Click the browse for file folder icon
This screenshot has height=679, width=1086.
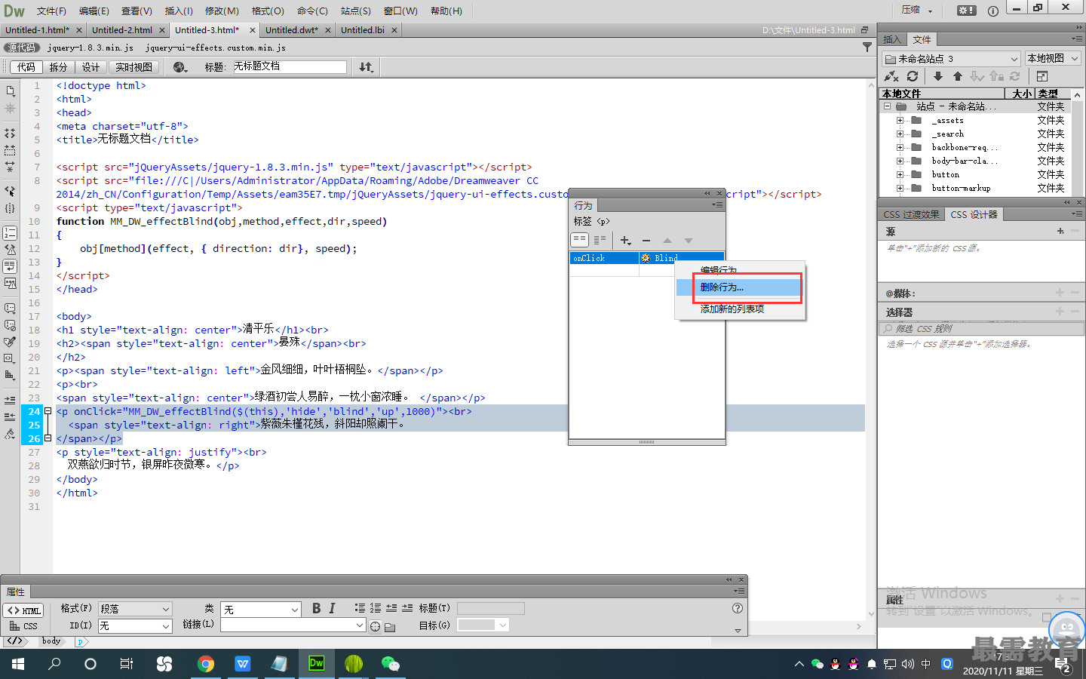coord(390,626)
